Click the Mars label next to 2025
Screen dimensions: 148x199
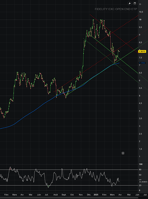pos(112,195)
